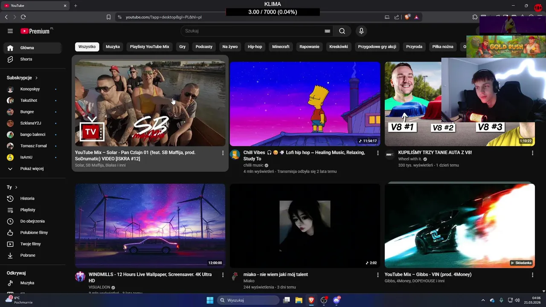Open Gibbs VIN mix thumbnail
546x307 pixels.
coord(460,226)
